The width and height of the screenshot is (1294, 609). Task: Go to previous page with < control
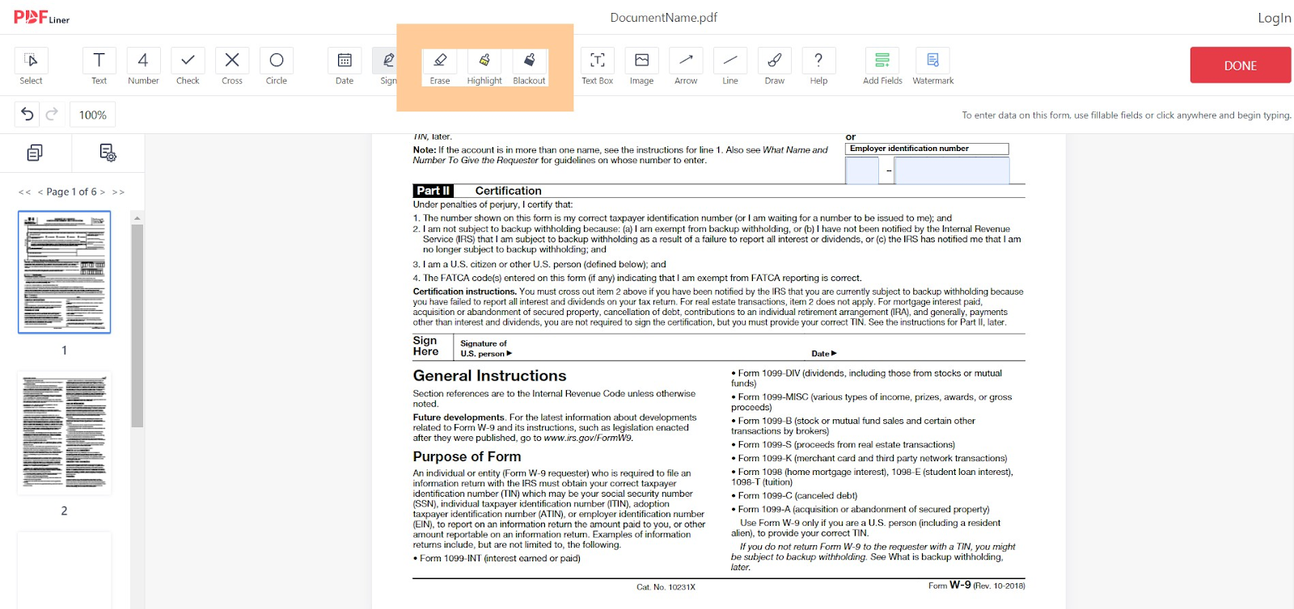tap(40, 192)
